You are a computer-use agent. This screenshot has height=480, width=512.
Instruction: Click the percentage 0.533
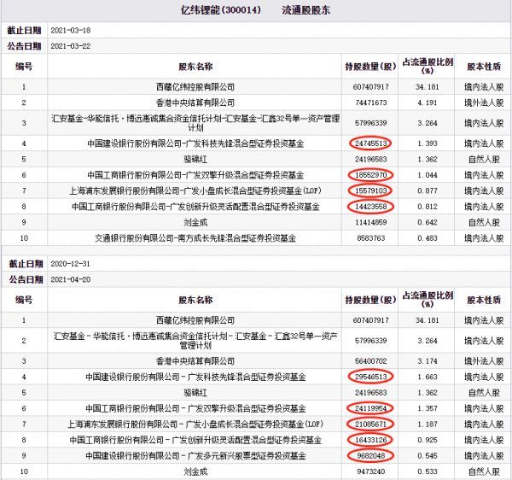coord(428,471)
